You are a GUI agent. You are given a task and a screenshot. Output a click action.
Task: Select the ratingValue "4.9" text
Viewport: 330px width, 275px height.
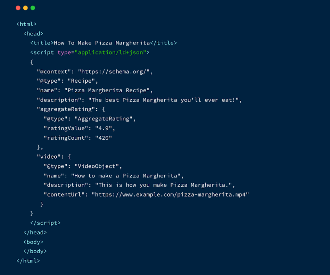[x=104, y=128]
